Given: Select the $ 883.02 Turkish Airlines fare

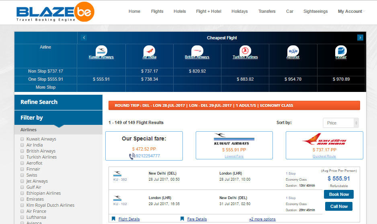Looking at the screenshot, I should point(245,79).
